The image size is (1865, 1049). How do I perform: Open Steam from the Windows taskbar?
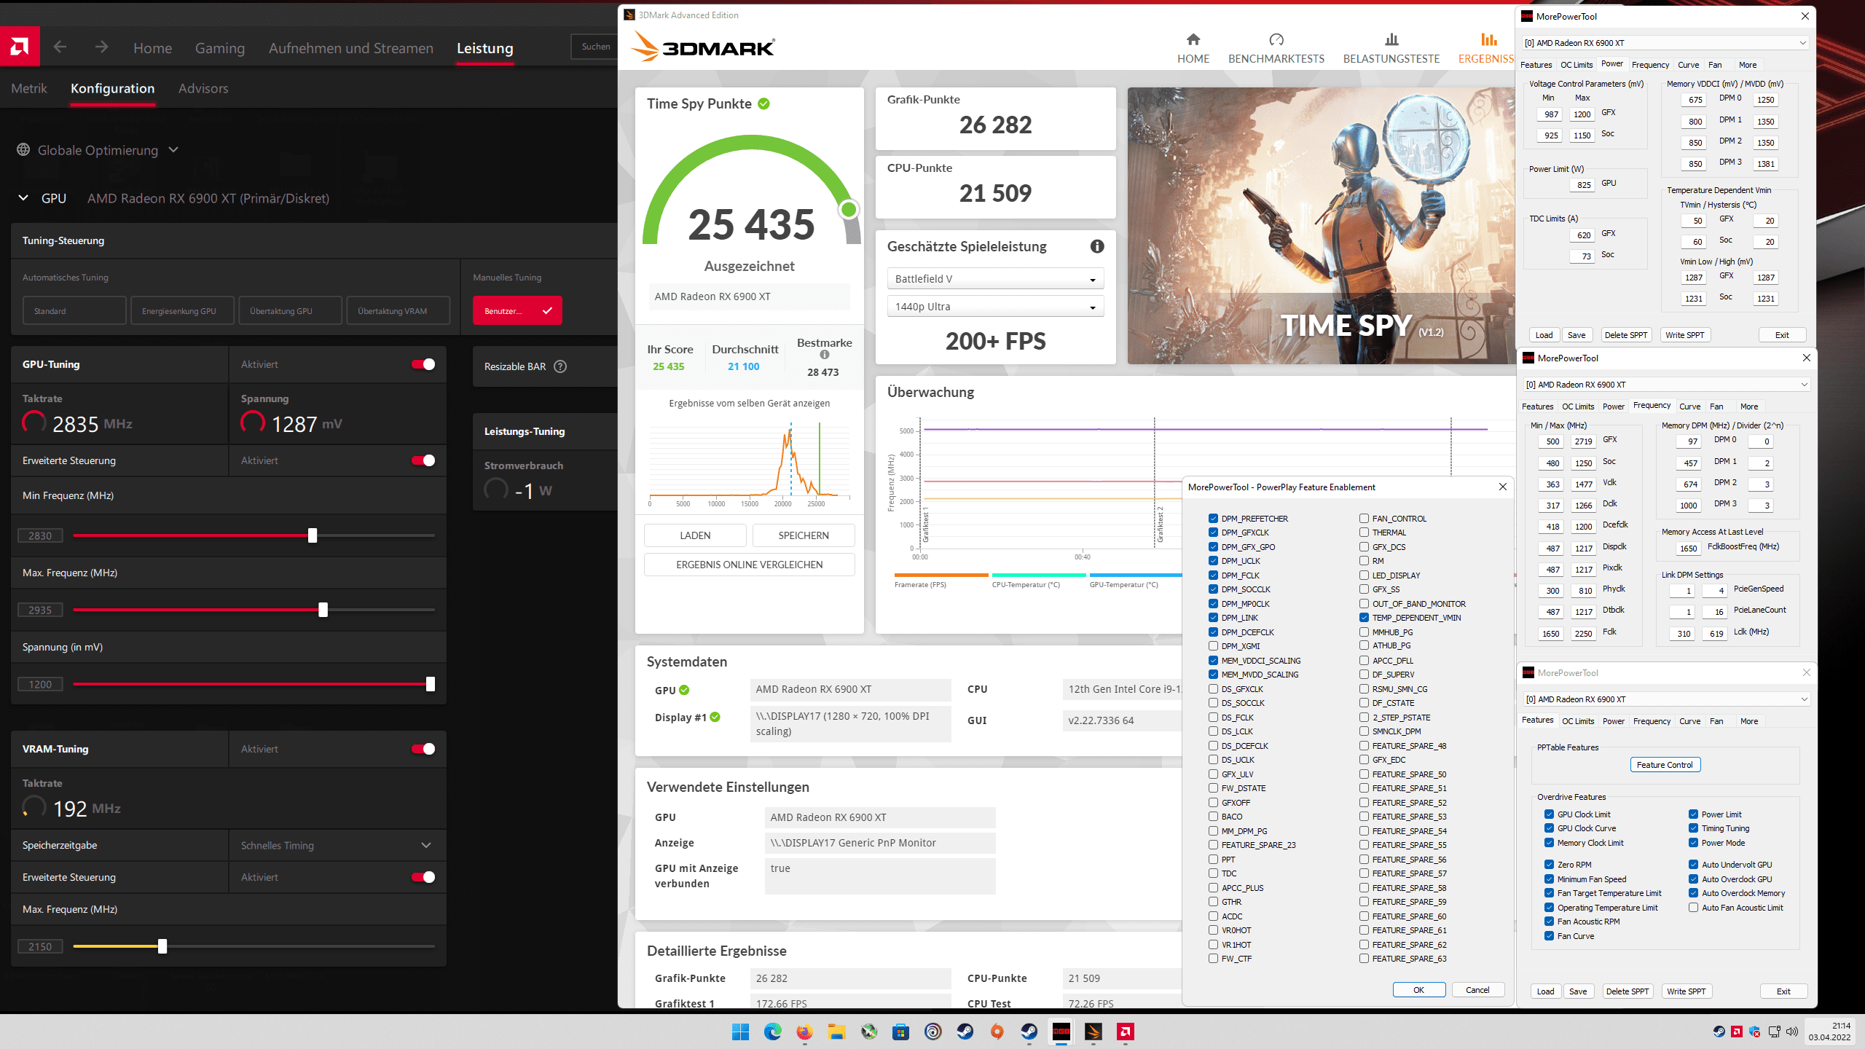965,1032
